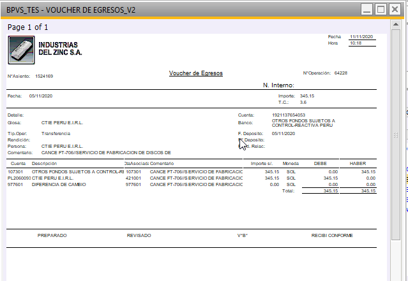The height and width of the screenshot is (281, 408).
Task: Select the N°Asiento value 1524169
Action: coord(44,76)
